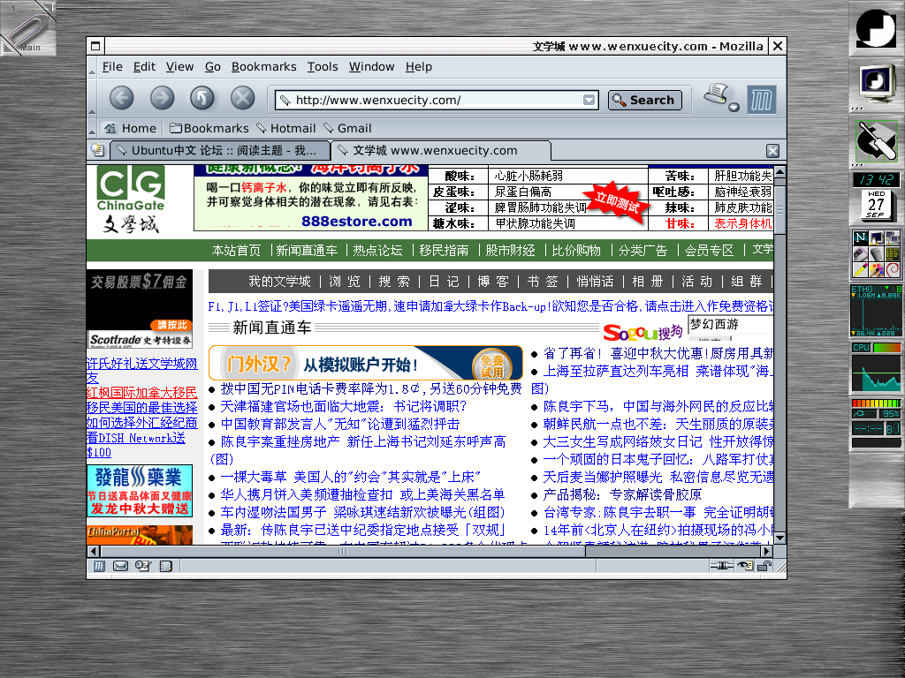Open the Help menu
905x678 pixels.
pos(418,67)
